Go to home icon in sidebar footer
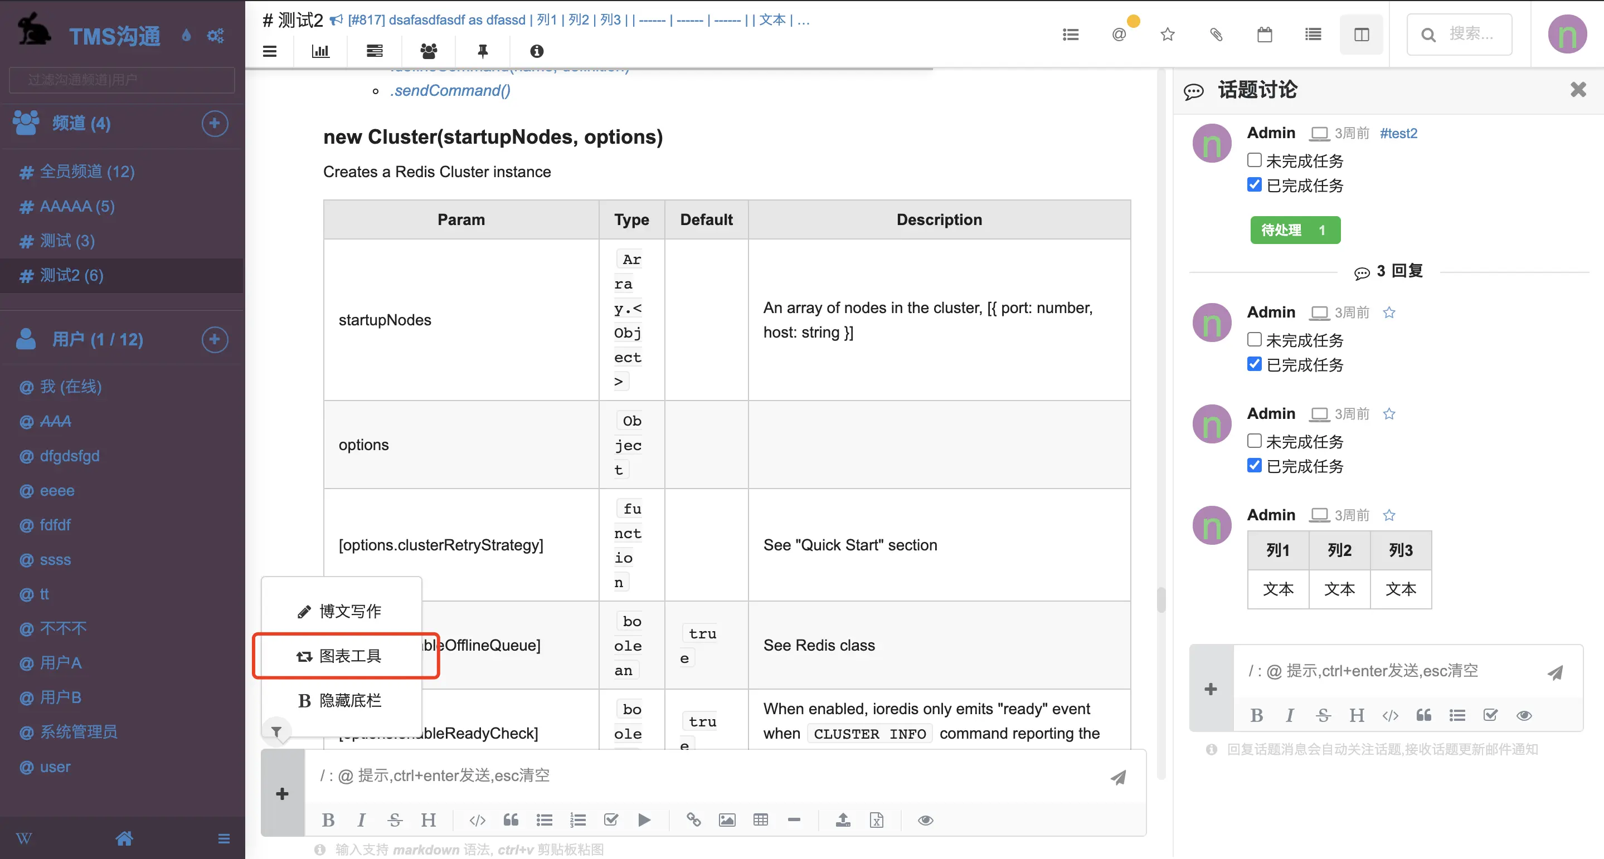Screen dimensions: 1604x859 coord(124,838)
